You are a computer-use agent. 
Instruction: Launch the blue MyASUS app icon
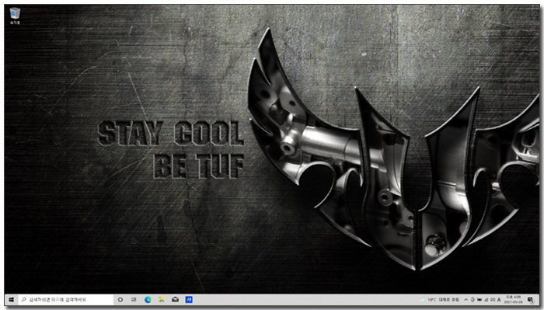(x=189, y=300)
